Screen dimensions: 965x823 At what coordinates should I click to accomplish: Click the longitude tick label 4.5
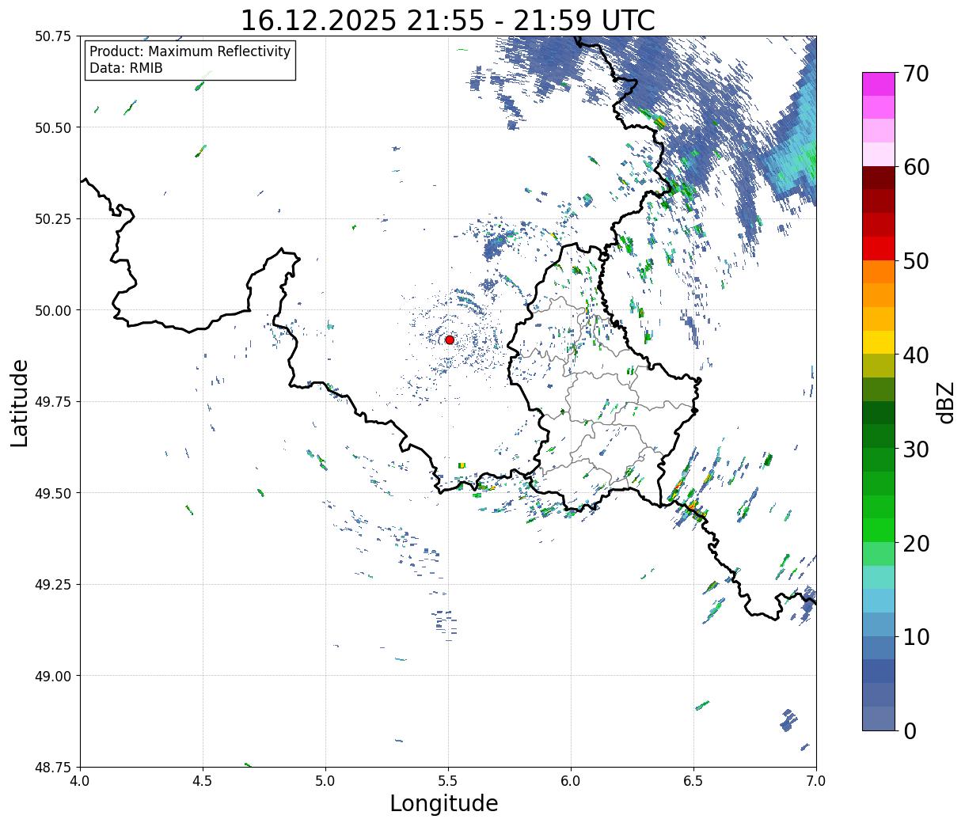203,781
